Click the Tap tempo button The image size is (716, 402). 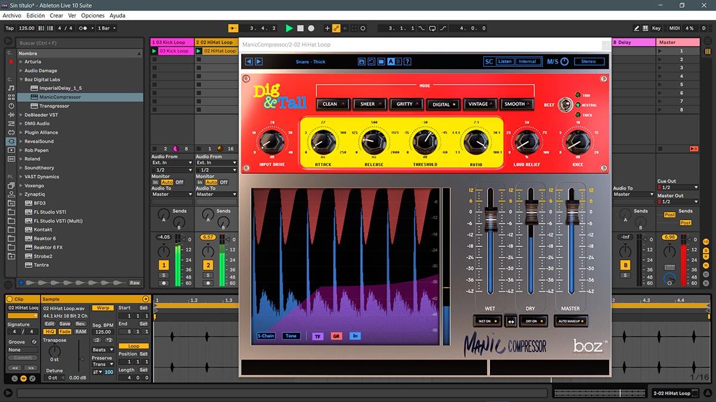coord(10,28)
